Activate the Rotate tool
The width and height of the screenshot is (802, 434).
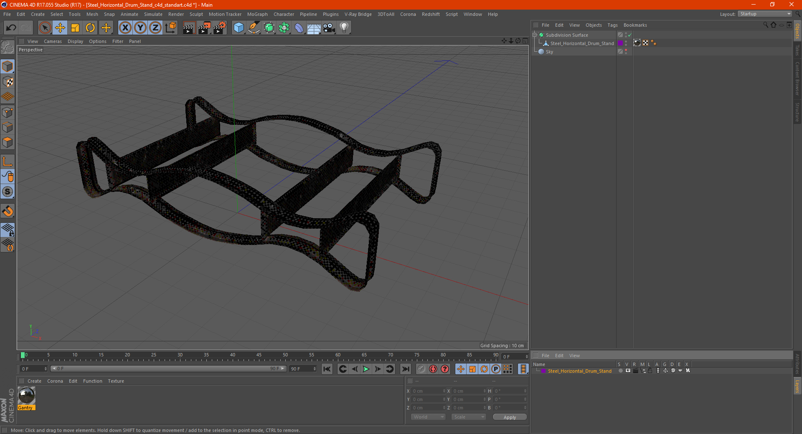90,28
